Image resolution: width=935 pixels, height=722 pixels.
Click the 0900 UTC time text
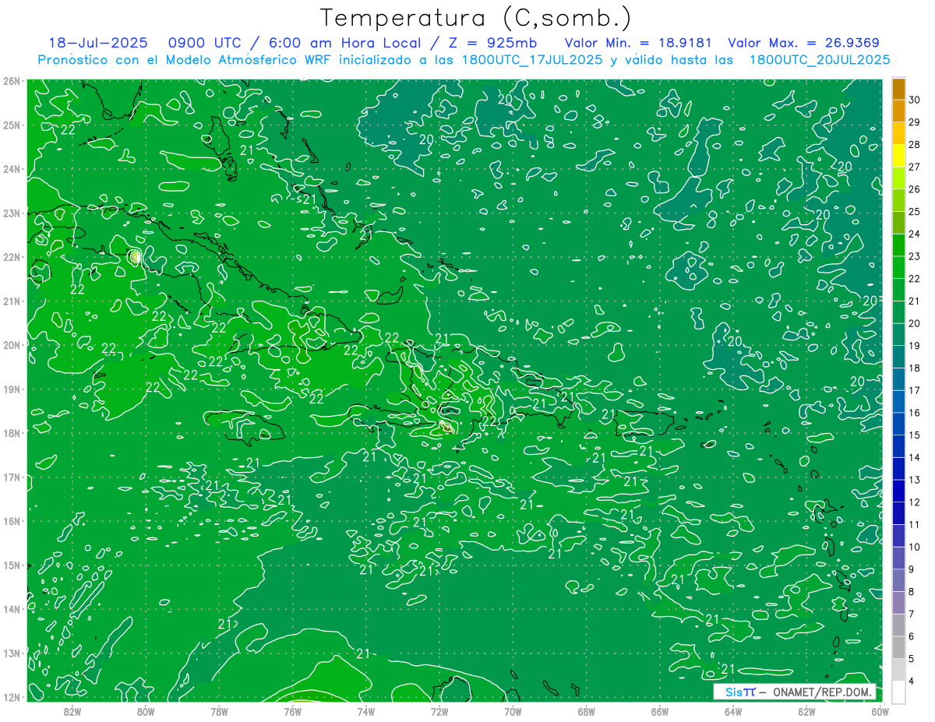pos(205,43)
